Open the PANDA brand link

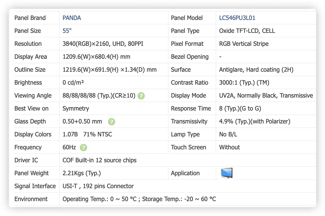(72, 18)
